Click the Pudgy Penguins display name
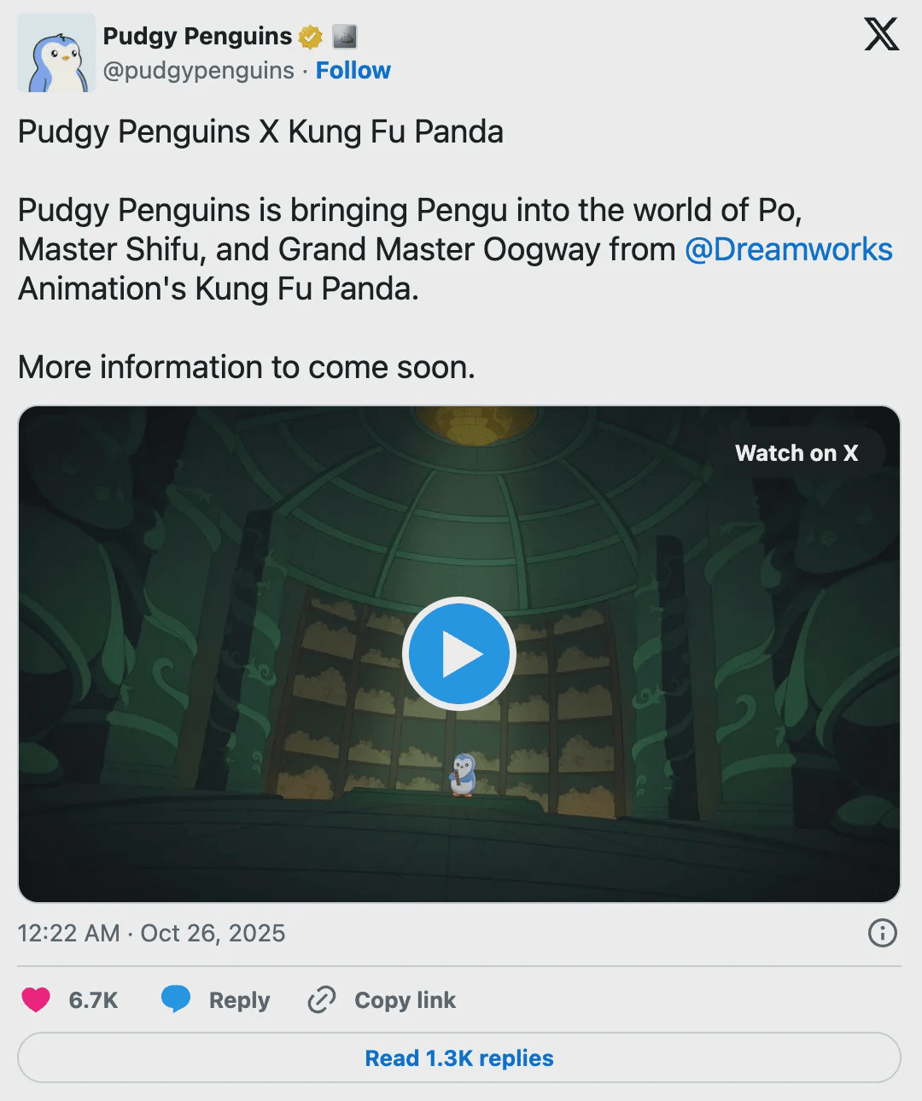This screenshot has height=1101, width=922. tap(197, 36)
